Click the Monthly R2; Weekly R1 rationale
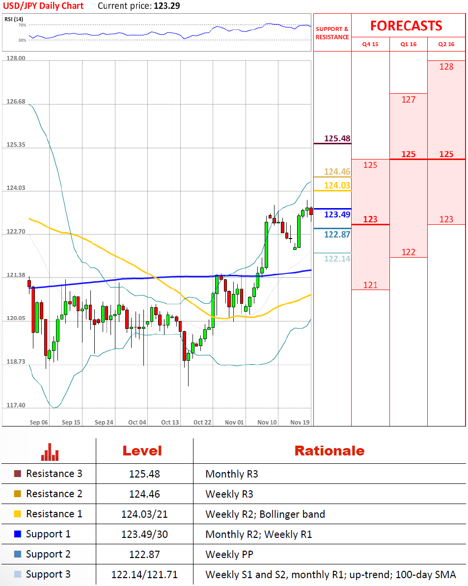Screen dimensions: 468x586 259,534
